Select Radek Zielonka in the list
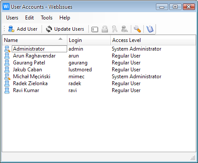Image resolution: width=198 pixels, height=163 pixels. [30, 83]
